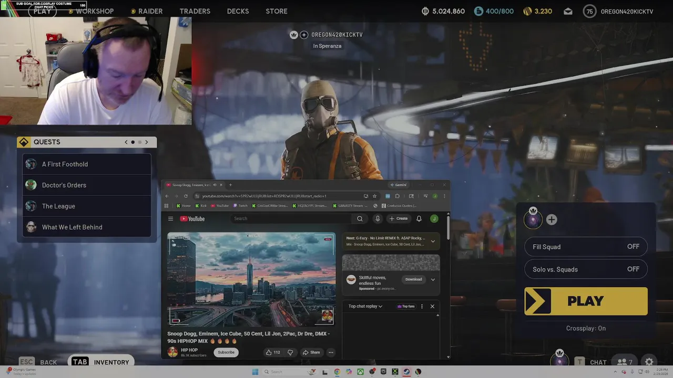Click the 5,024,860 coin currency icon

(x=425, y=11)
